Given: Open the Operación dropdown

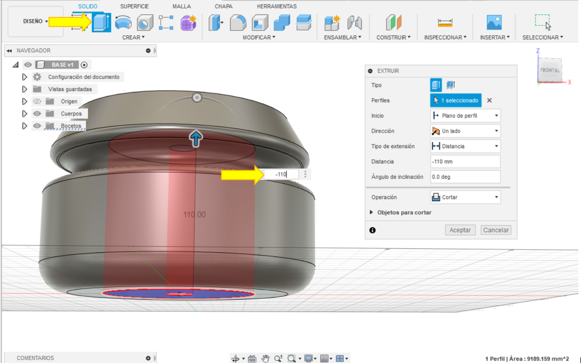Looking at the screenshot, I should coord(465,197).
